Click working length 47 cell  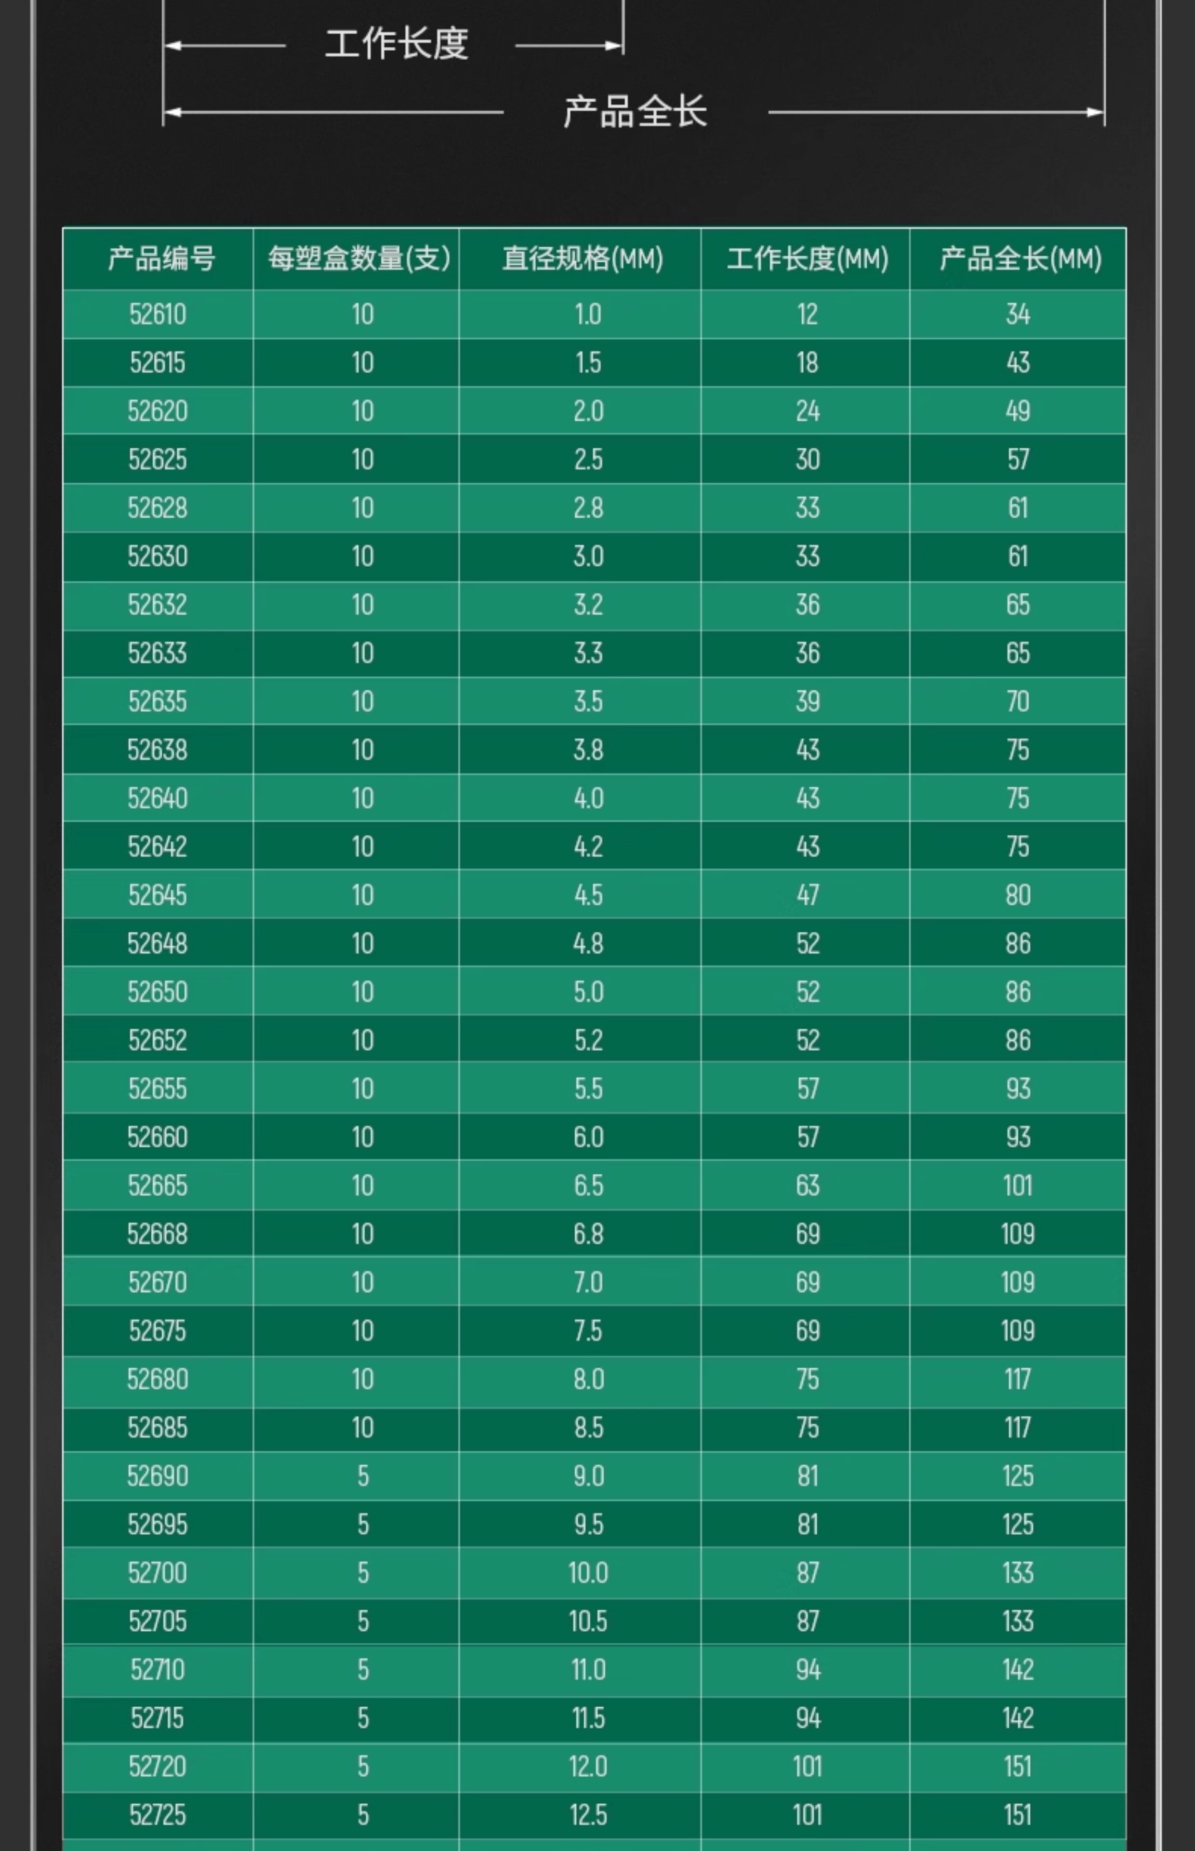pos(807,895)
